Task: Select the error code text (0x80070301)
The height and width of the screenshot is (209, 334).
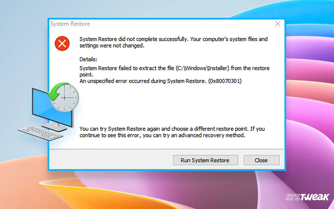Action: point(225,81)
